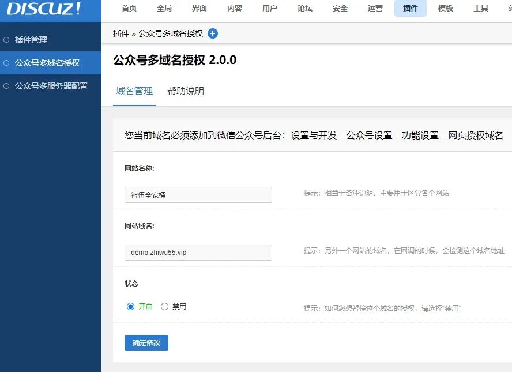Open the 内容 section from the top bar
The width and height of the screenshot is (512, 372).
(234, 9)
